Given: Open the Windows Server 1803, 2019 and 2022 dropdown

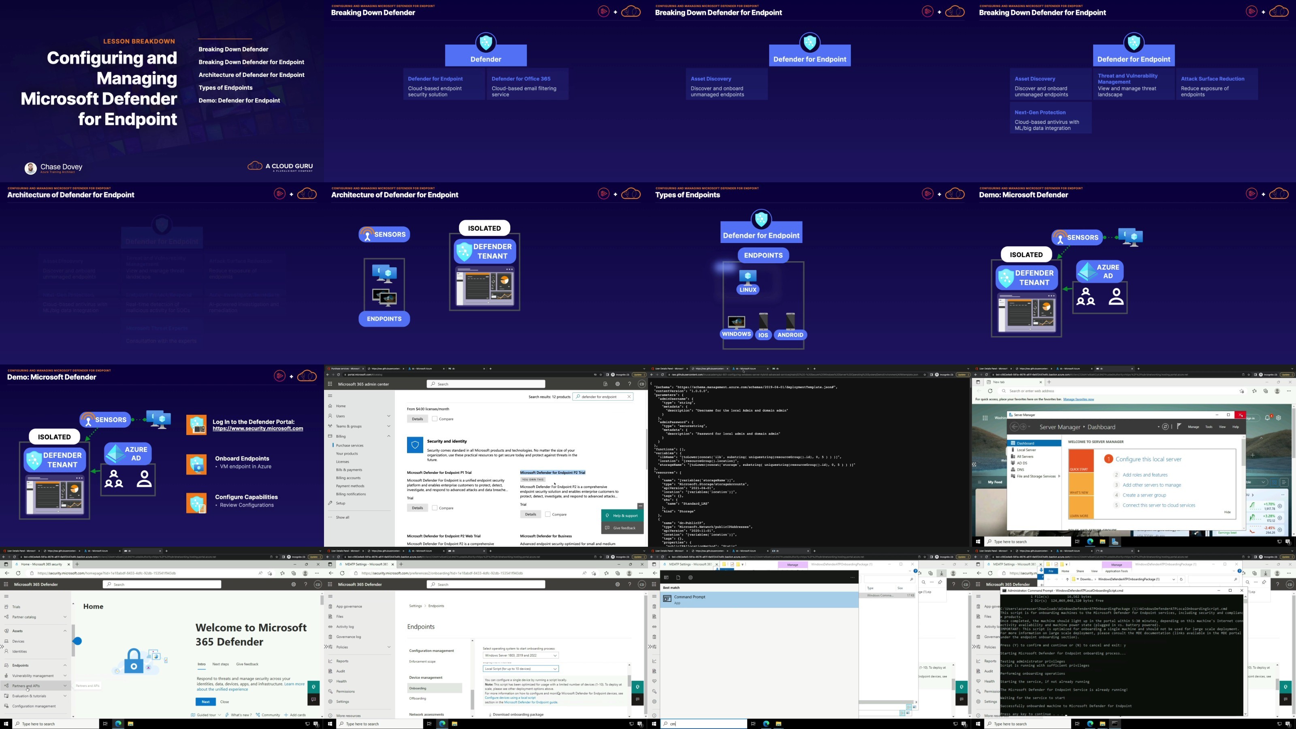Looking at the screenshot, I should [521, 656].
